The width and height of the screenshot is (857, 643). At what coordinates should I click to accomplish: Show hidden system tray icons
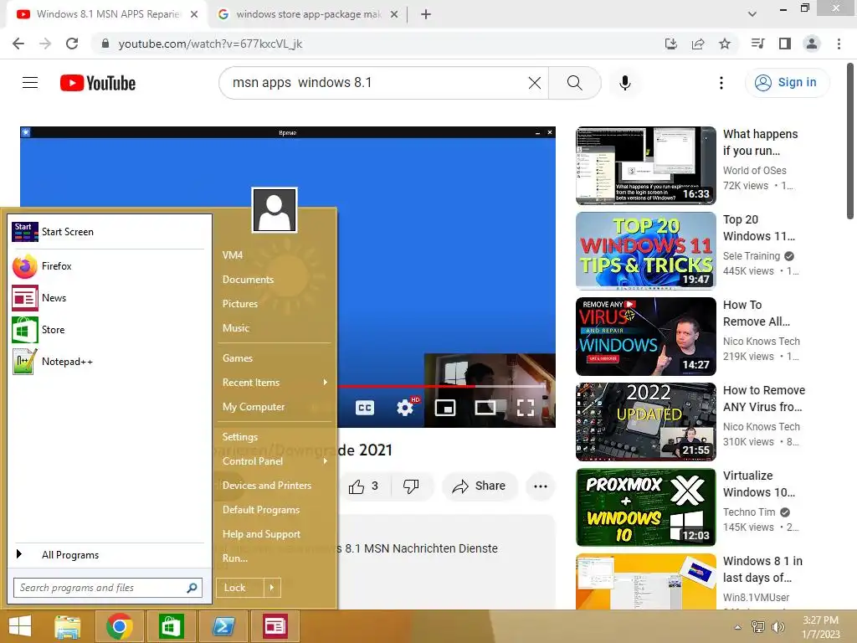point(738,627)
